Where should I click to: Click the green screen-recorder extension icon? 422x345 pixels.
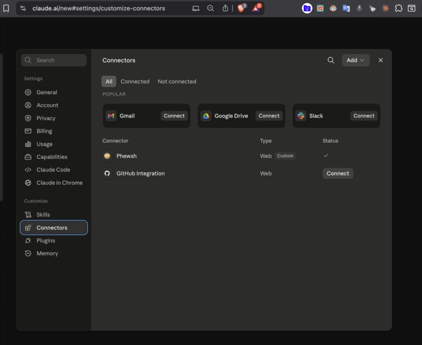320,8
